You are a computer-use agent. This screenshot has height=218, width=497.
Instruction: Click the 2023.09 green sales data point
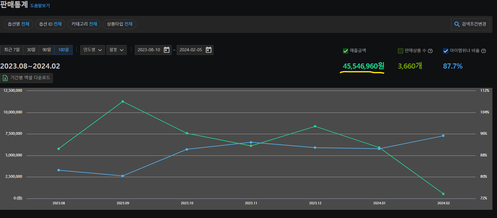pyautogui.click(x=123, y=102)
